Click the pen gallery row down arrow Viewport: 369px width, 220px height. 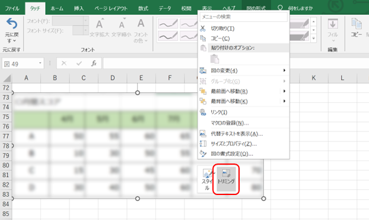pyautogui.click(x=313, y=30)
